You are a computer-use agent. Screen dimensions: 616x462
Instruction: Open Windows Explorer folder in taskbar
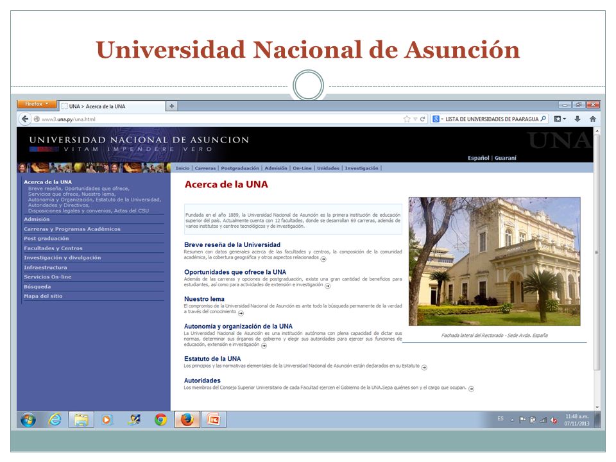(x=81, y=420)
